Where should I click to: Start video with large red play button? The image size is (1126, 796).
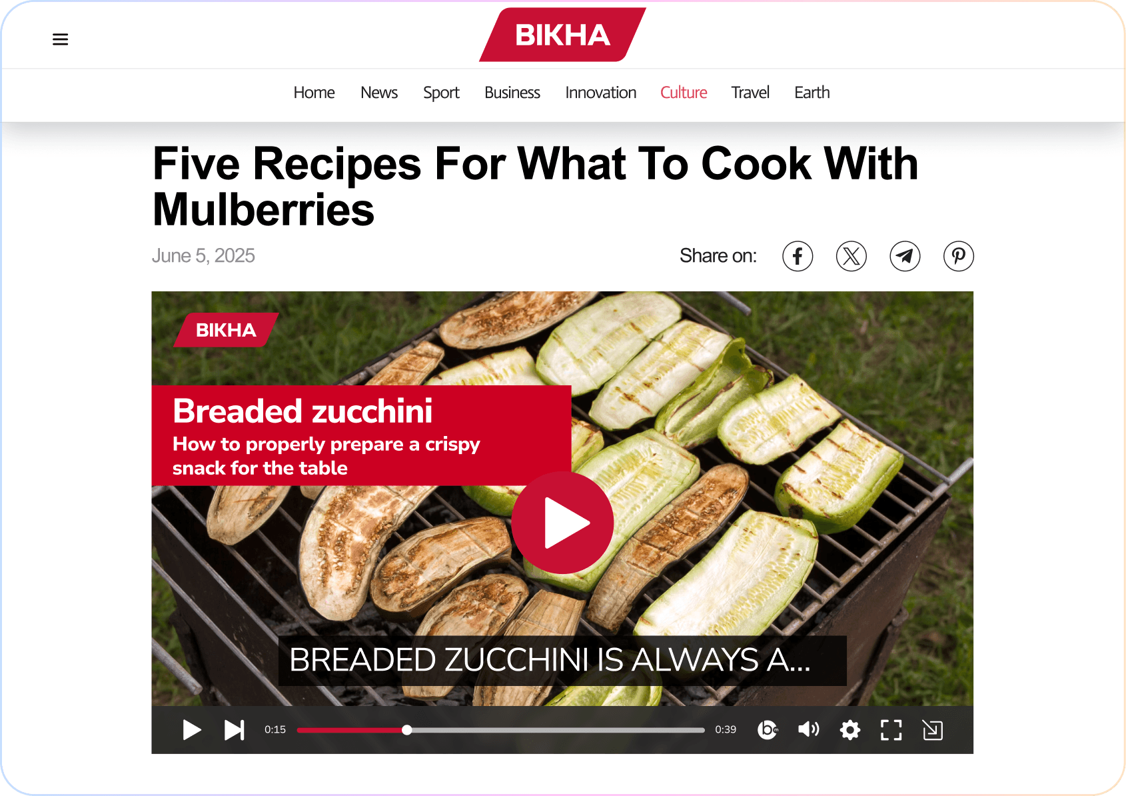click(x=562, y=523)
